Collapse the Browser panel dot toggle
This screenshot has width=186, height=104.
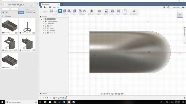tap(40, 16)
